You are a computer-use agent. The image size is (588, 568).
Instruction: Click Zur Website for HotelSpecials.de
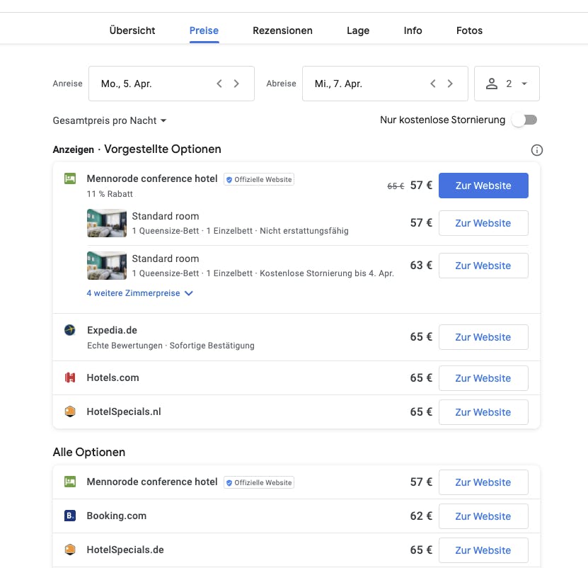(x=483, y=550)
